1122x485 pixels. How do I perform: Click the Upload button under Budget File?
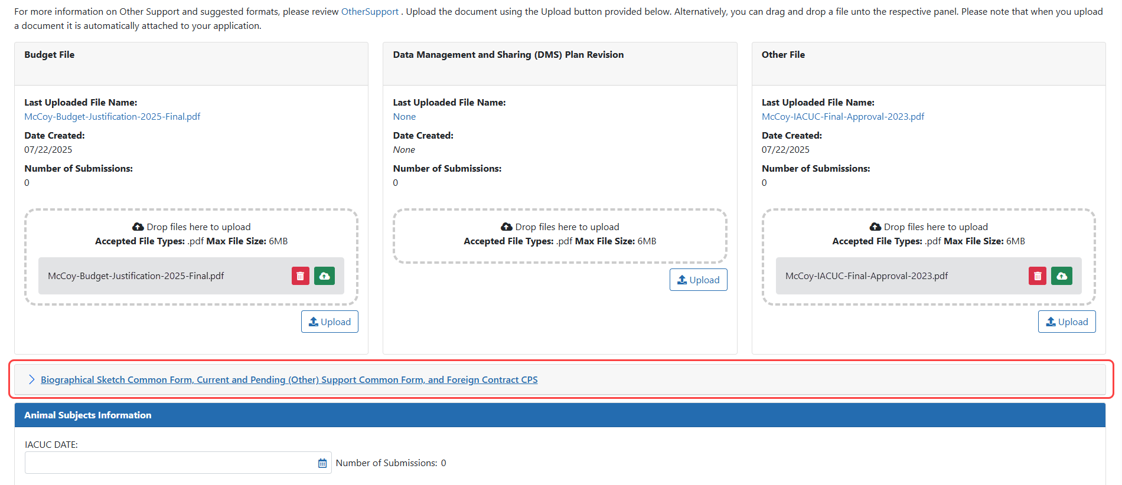(330, 322)
